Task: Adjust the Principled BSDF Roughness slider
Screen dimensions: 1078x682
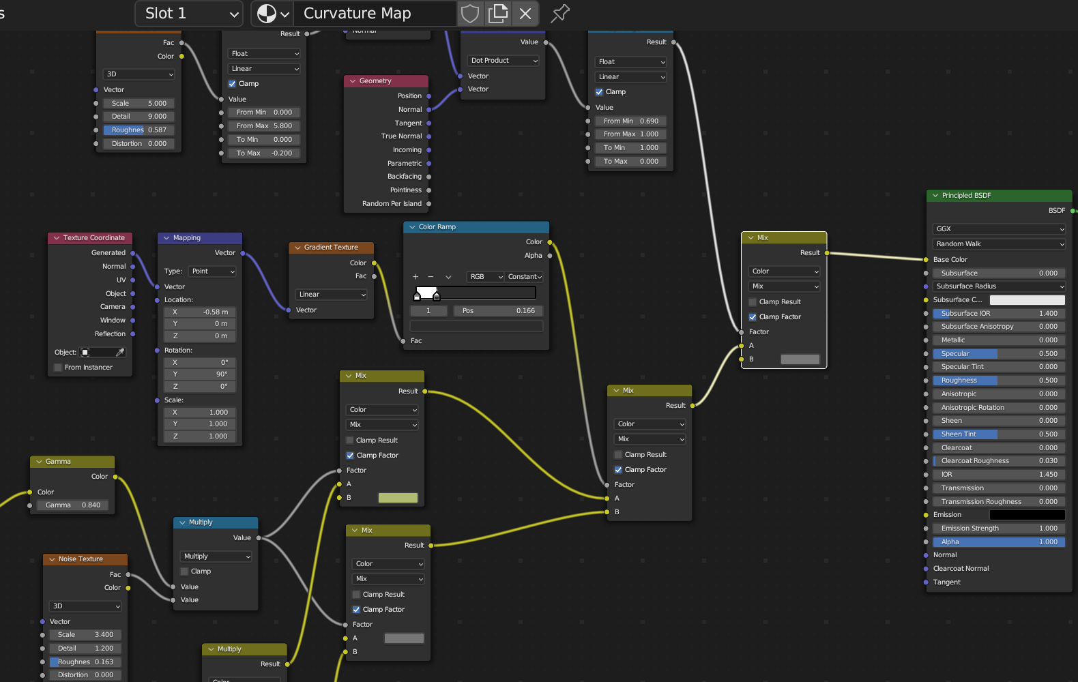Action: pos(999,381)
